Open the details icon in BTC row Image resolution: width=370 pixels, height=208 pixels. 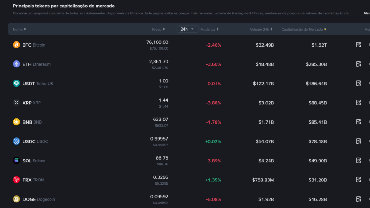pos(359,45)
